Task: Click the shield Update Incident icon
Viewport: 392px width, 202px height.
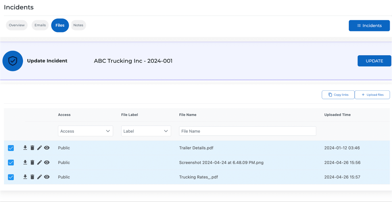Action: coord(13,61)
